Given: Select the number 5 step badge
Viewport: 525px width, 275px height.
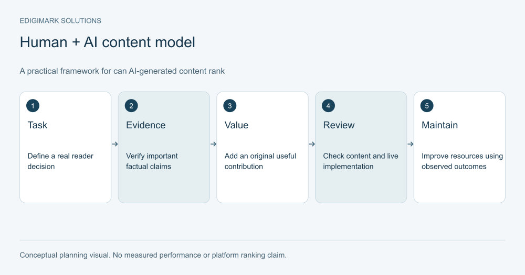Looking at the screenshot, I should (x=427, y=106).
